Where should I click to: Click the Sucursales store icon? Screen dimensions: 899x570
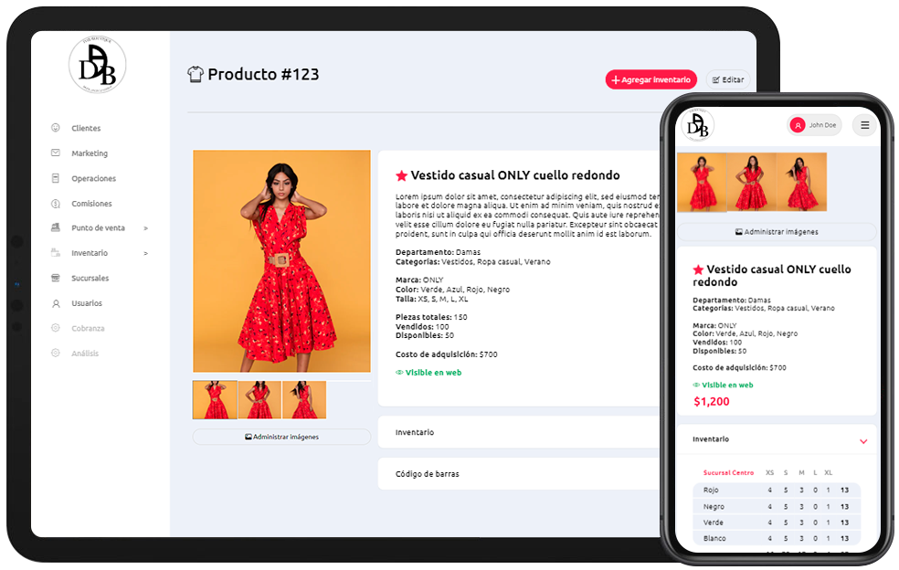point(55,278)
